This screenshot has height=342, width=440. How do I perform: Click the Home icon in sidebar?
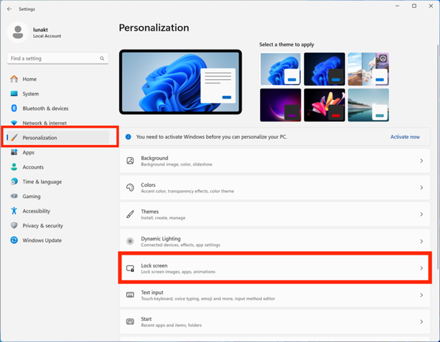[x=14, y=79]
